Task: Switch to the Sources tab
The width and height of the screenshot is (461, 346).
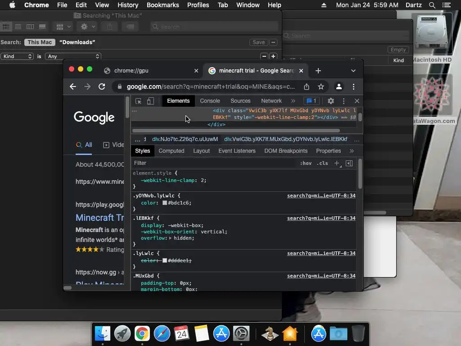Action: tap(240, 101)
